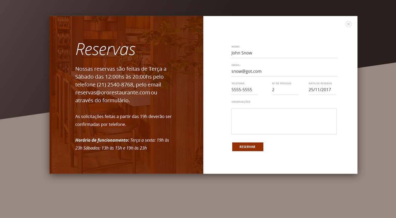Screen dimensions: 396x218
Task: Click the Horário de funcionamento label
Action: point(102,140)
